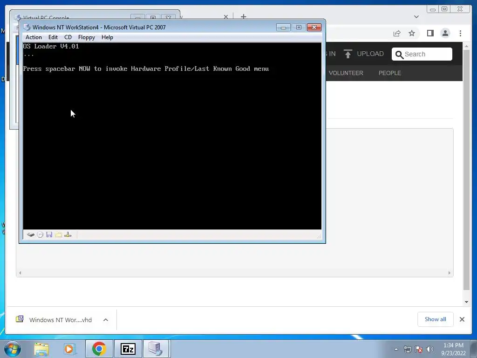This screenshot has width=477, height=358.
Task: Click the floppy disk status icon
Action: click(x=49, y=234)
